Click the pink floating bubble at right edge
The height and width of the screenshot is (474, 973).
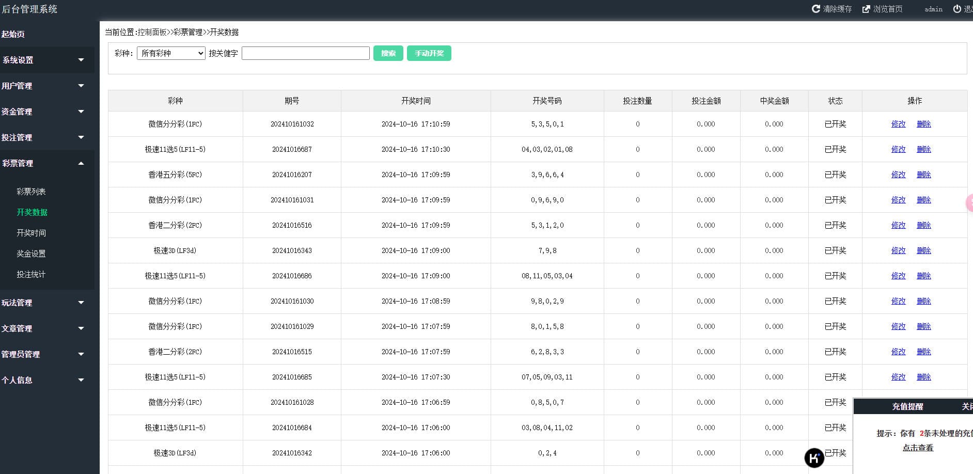point(969,203)
